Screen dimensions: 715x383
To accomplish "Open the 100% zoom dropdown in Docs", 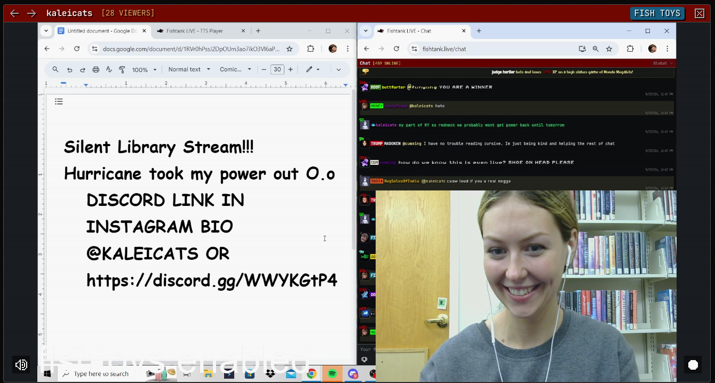I will 145,70.
